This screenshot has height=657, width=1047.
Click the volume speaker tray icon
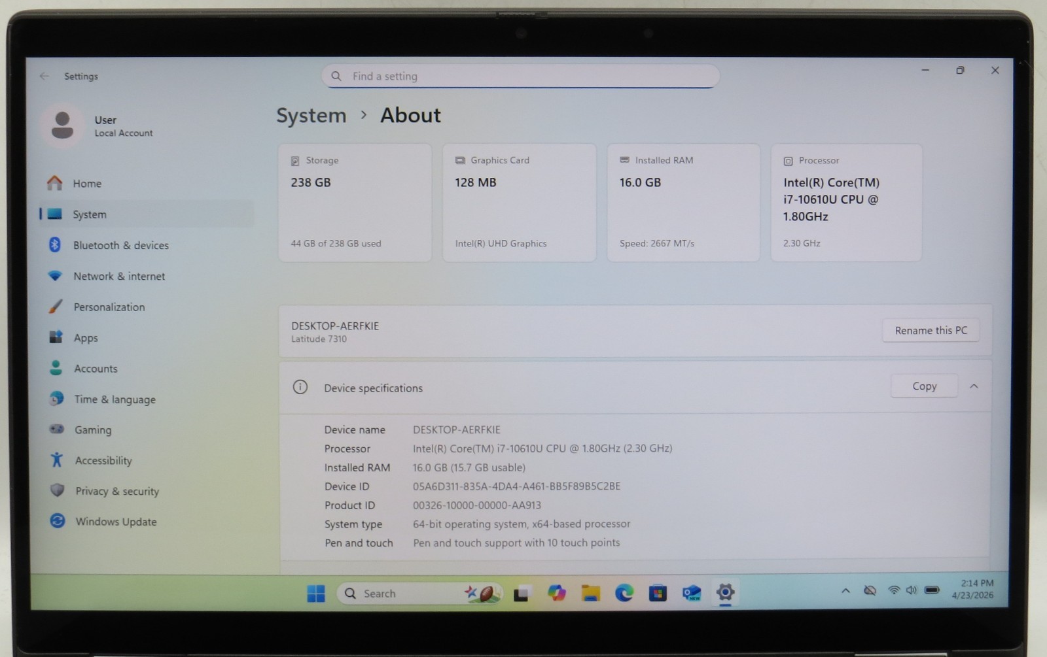912,590
